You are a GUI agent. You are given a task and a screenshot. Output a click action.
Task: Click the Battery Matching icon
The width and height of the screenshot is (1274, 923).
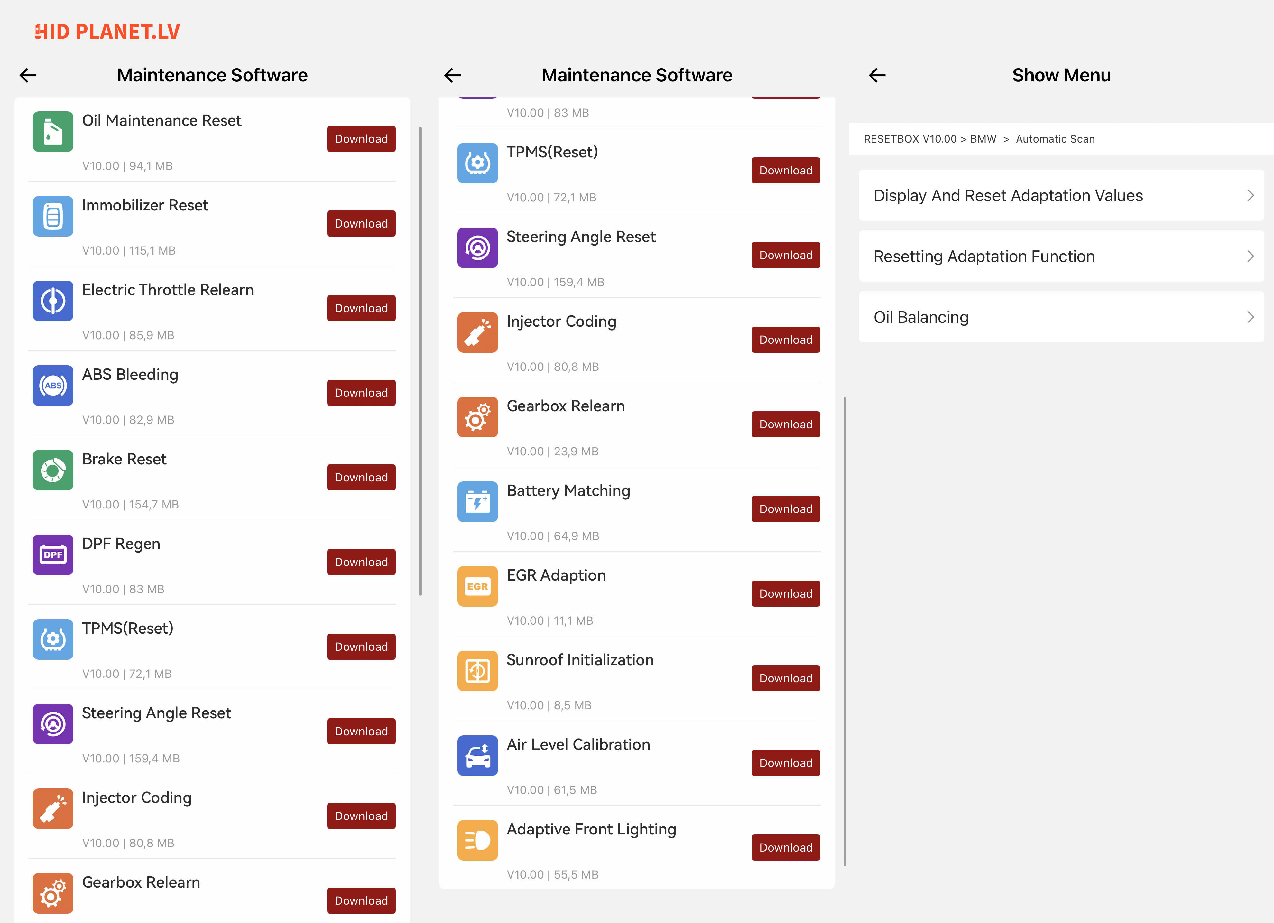click(477, 502)
